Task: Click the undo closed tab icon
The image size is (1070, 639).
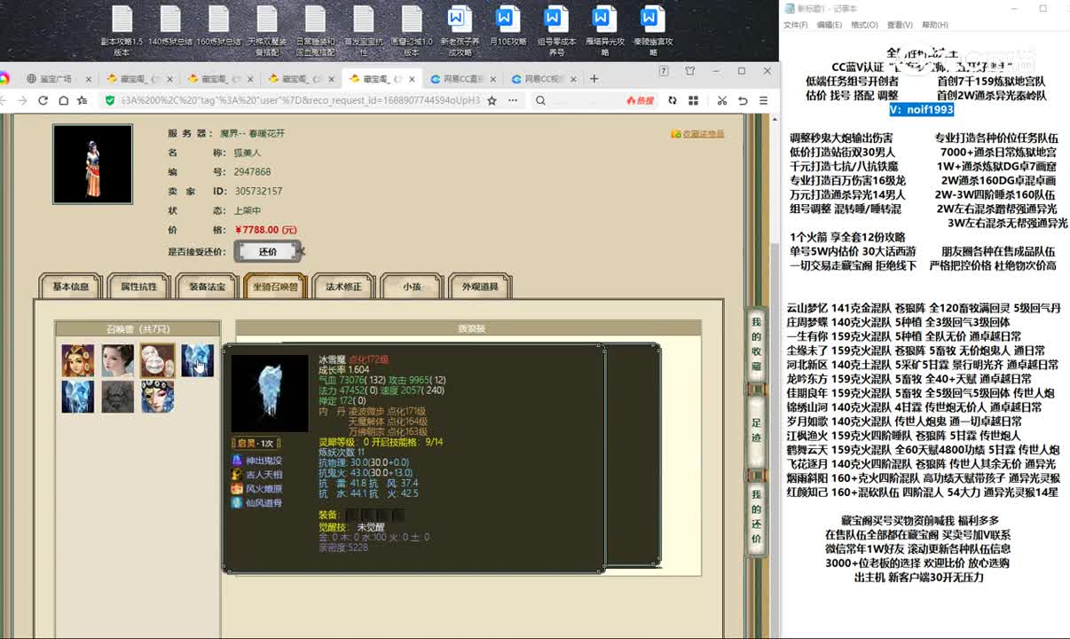Action: click(743, 100)
